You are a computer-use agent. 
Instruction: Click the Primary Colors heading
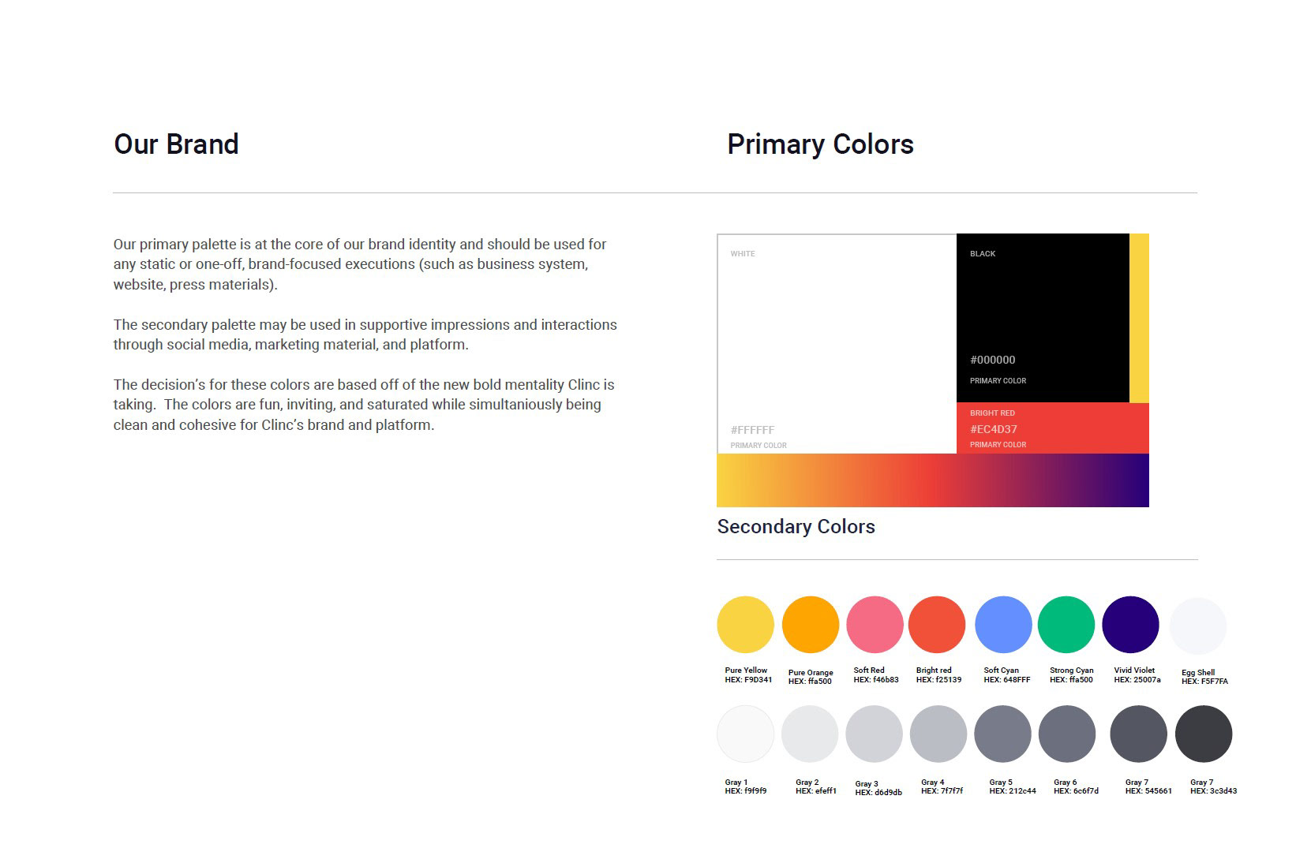pyautogui.click(x=820, y=144)
